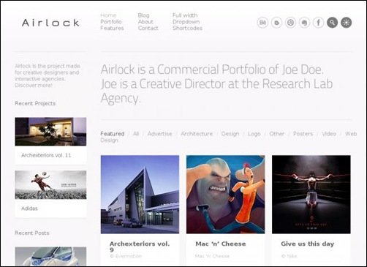Viewport: 367px width, 267px height.
Task: Open the Dribbble social icon
Action: point(290,23)
